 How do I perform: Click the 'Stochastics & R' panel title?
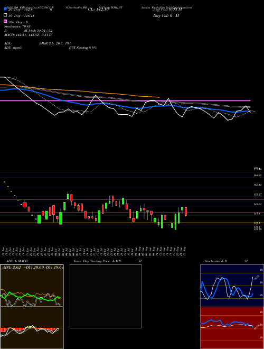(x=216, y=261)
